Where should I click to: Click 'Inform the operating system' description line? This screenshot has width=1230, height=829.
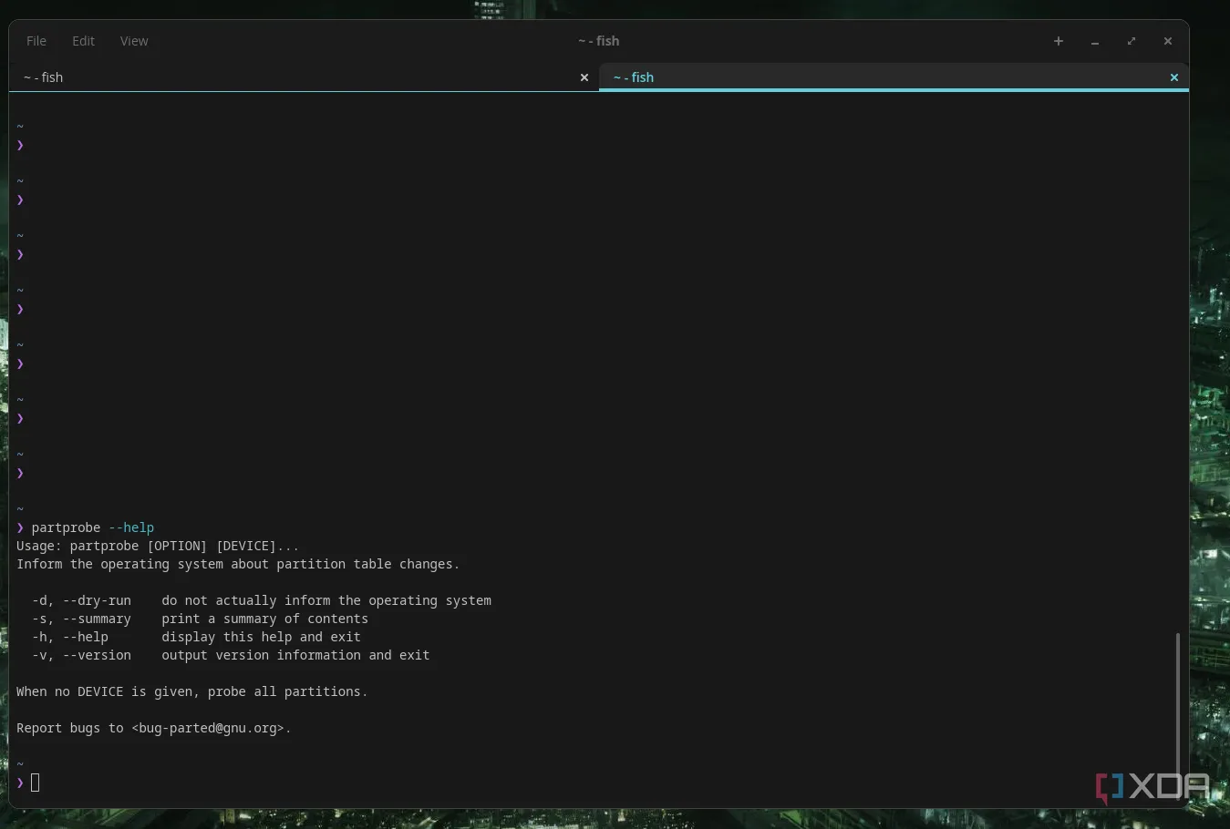point(238,564)
